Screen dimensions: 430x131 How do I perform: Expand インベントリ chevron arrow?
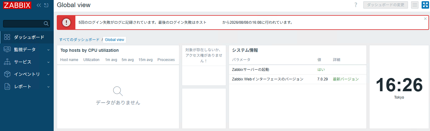pyautogui.click(x=48, y=75)
